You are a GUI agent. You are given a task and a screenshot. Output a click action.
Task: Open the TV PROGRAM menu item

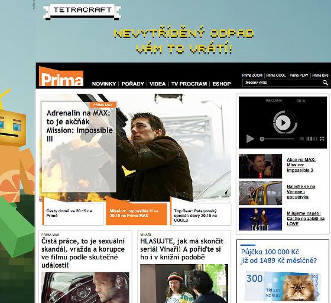coord(189,84)
